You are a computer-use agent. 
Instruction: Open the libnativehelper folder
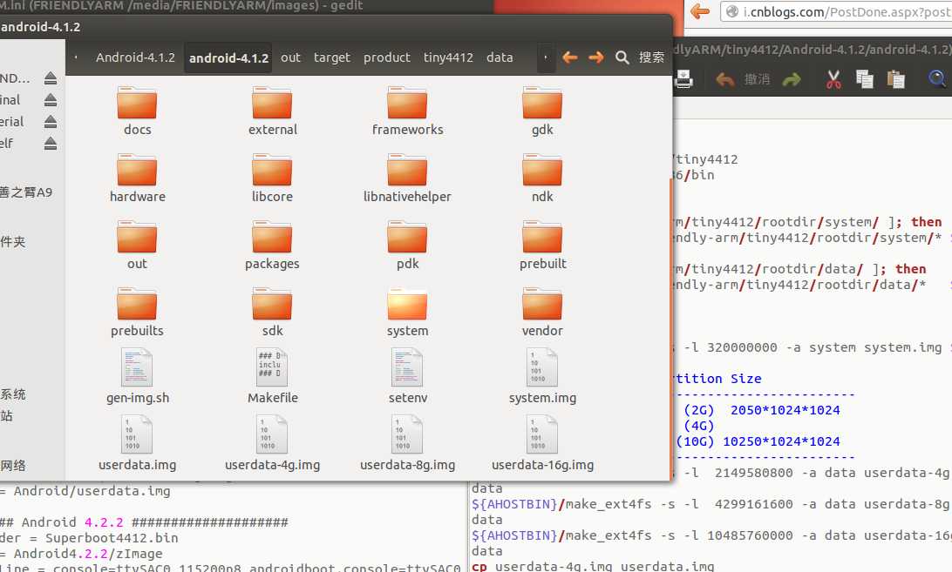407,179
